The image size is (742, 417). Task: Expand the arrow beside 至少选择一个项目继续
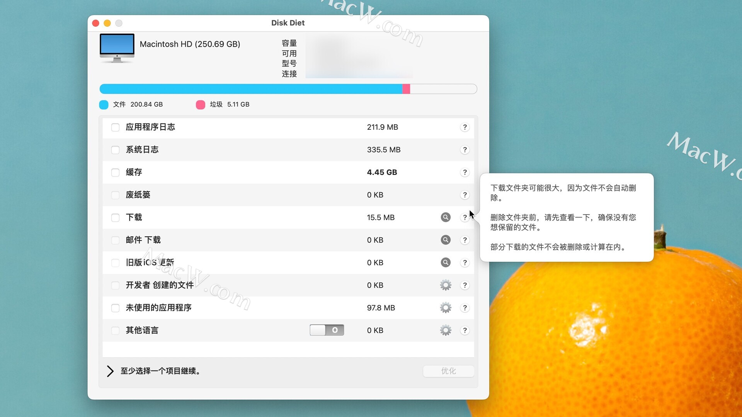(x=110, y=371)
